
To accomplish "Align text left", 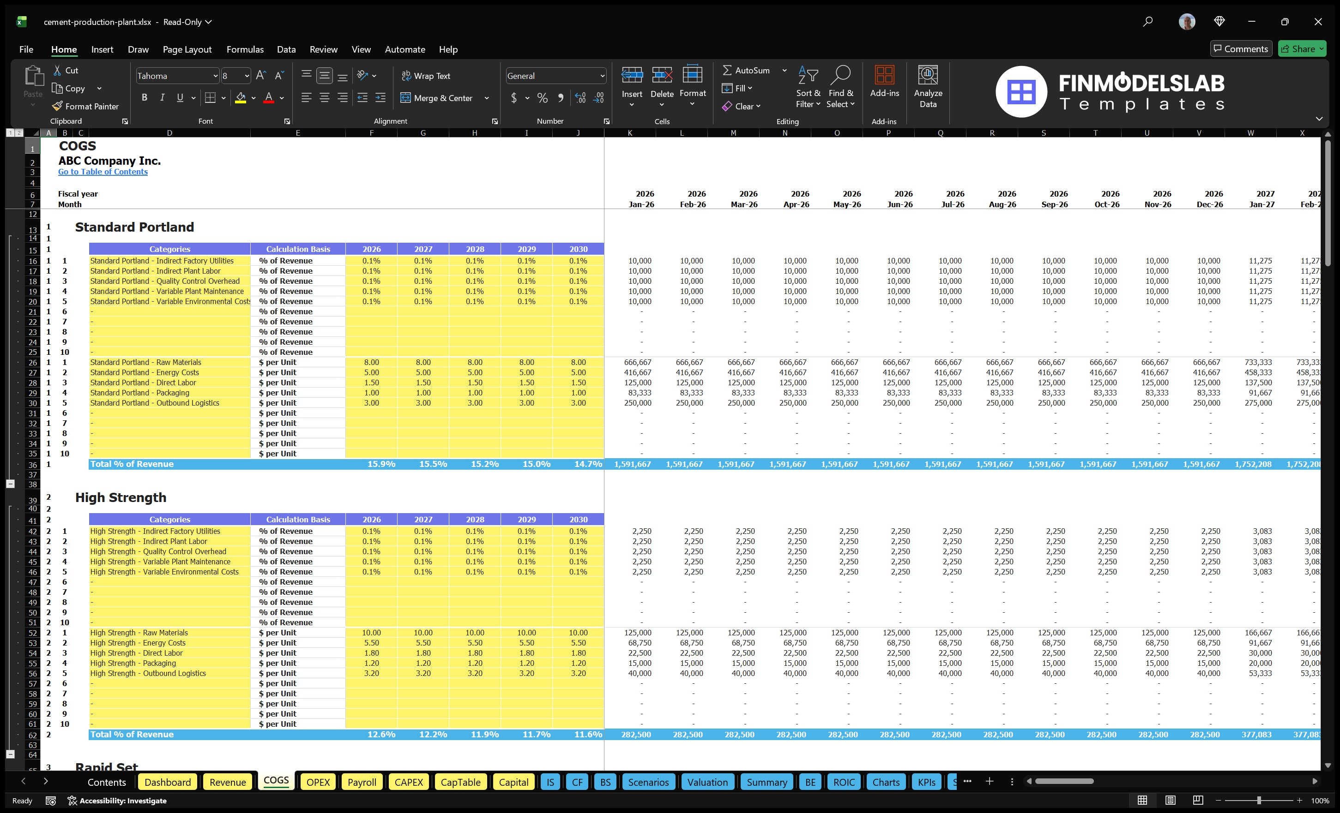I will (306, 98).
